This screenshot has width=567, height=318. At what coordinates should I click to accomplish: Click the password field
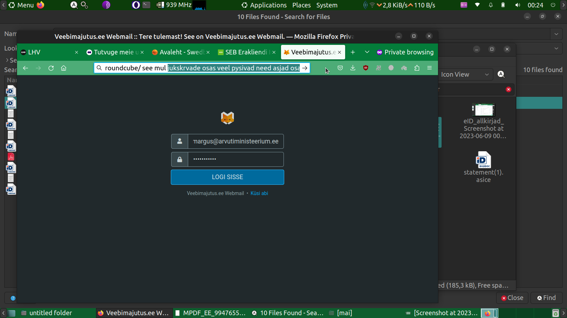(236, 159)
